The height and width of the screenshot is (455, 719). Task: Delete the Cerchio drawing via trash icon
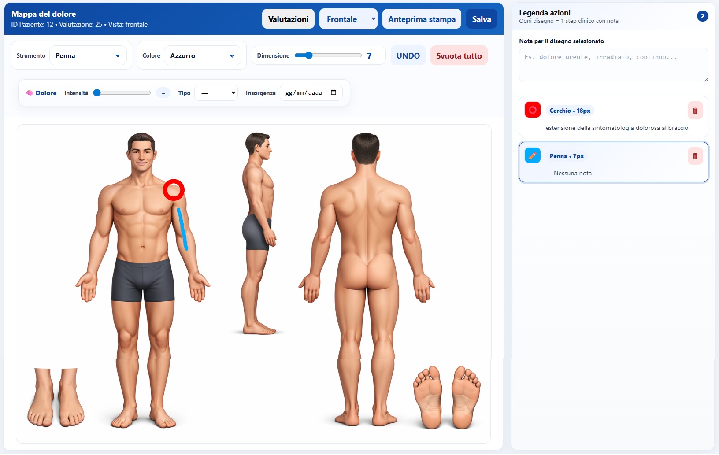696,111
